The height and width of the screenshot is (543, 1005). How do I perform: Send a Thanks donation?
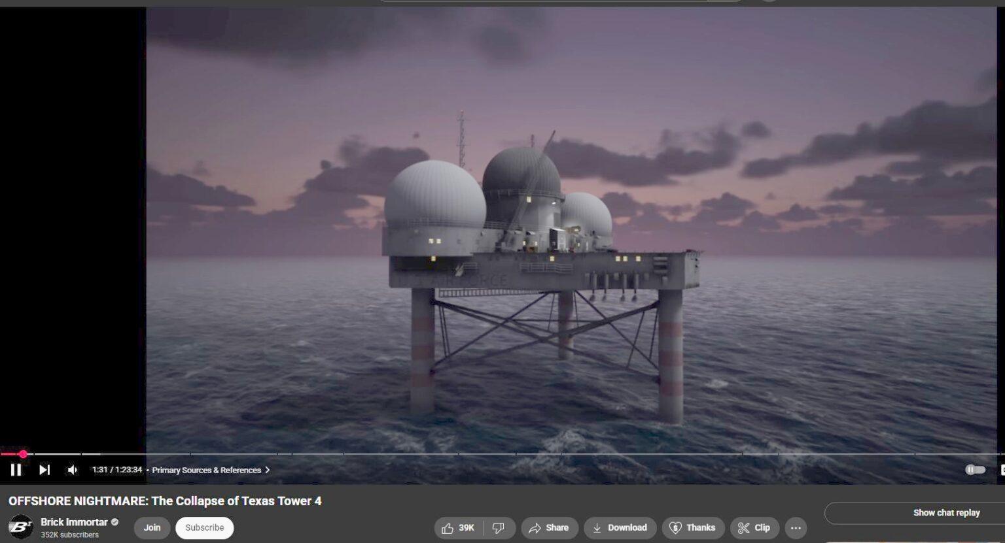coord(693,528)
